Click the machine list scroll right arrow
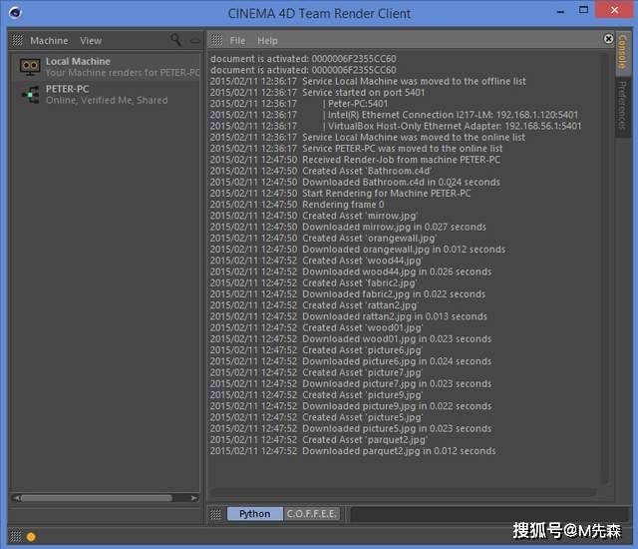Screen dimensions: 638x549 pos(194,498)
